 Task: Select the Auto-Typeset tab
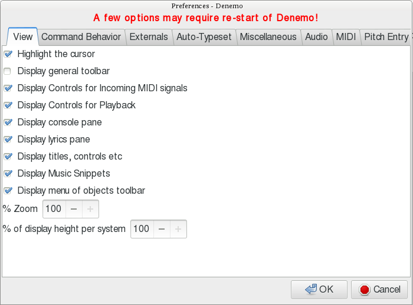204,37
